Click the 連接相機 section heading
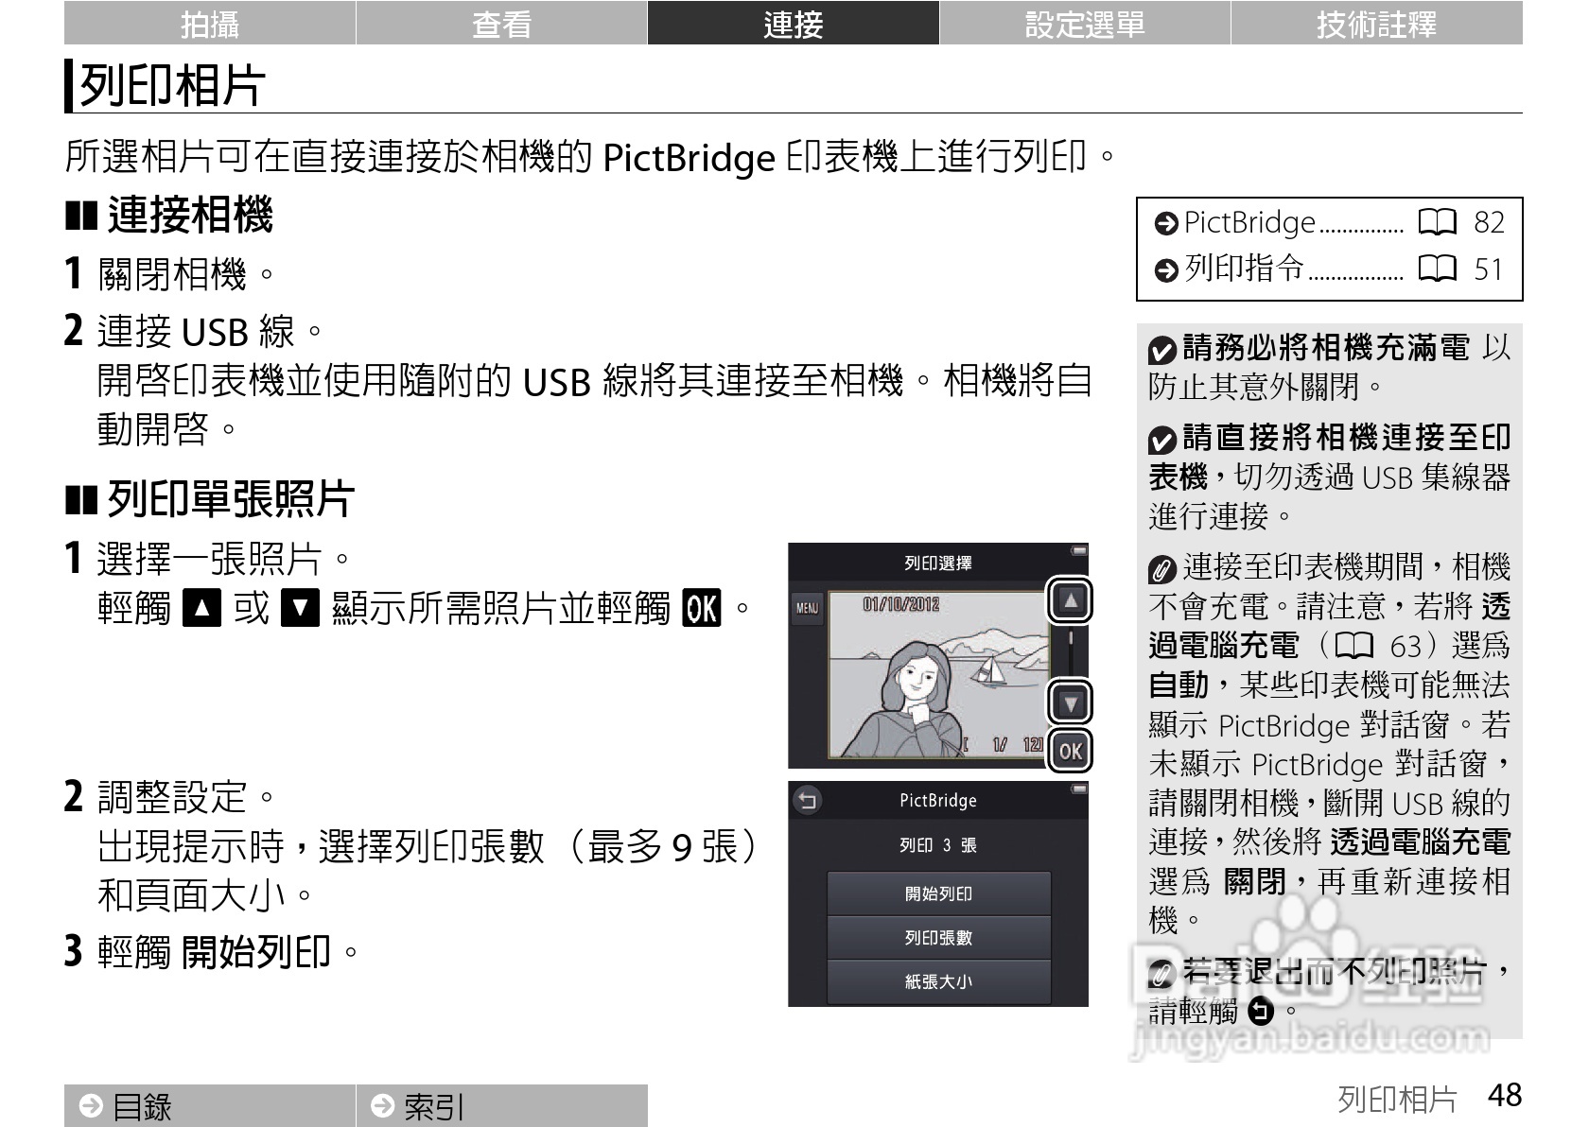Viewport: 1589px width, 1127px height. 190,215
